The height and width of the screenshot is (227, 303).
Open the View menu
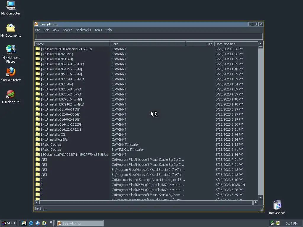point(56,30)
